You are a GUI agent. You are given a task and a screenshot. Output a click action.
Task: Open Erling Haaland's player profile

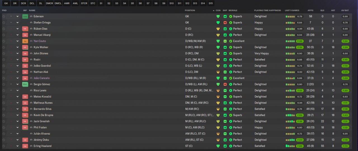coord(43,146)
